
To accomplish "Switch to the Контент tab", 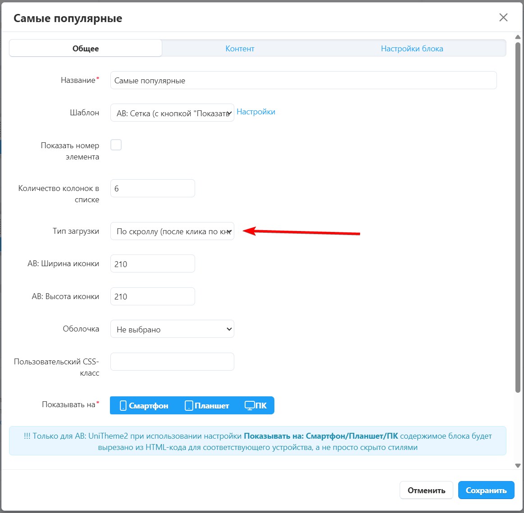I will click(x=240, y=49).
